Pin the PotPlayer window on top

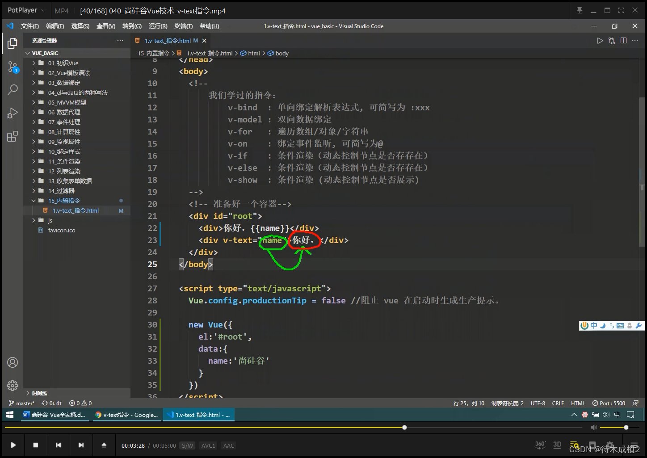pyautogui.click(x=580, y=10)
